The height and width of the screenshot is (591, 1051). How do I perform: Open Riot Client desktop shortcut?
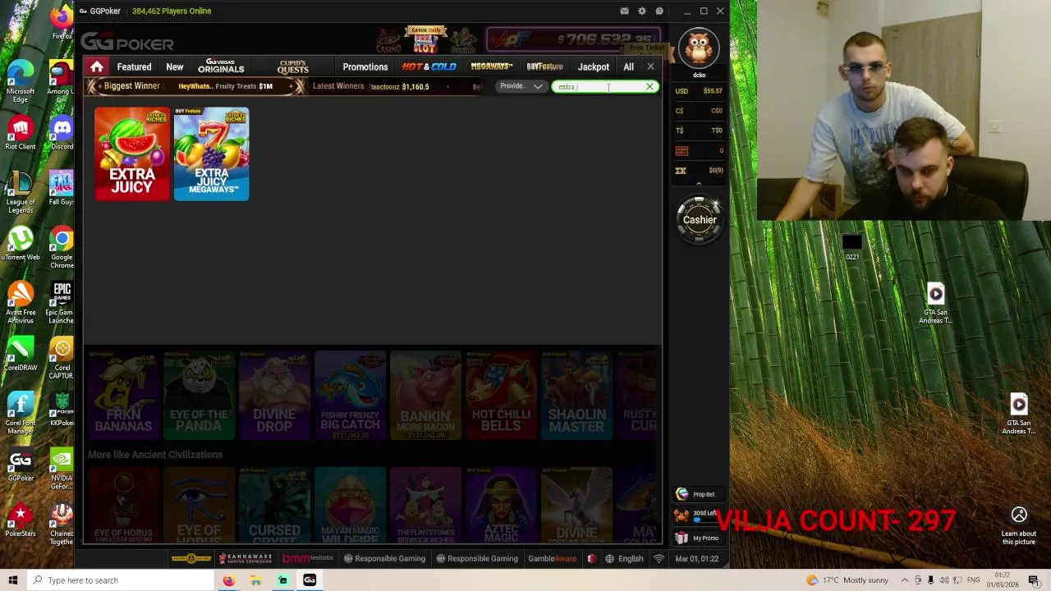click(x=21, y=133)
